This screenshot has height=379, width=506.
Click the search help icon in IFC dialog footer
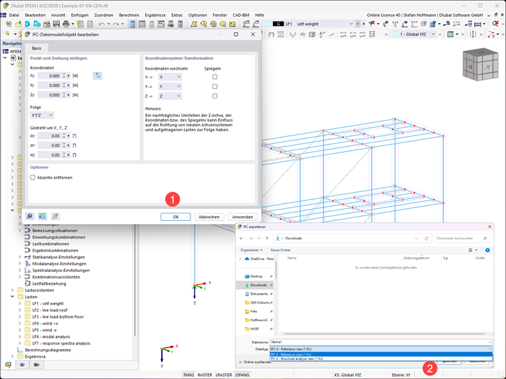pyautogui.click(x=30, y=216)
